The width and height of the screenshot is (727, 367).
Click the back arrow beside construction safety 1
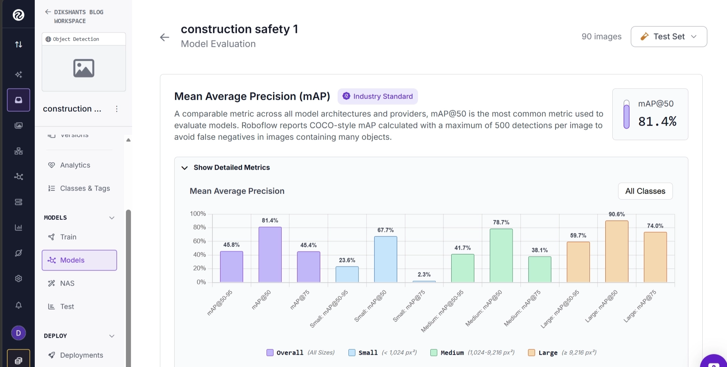point(165,37)
